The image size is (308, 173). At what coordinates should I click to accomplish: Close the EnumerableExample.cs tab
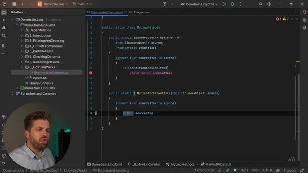click(125, 12)
